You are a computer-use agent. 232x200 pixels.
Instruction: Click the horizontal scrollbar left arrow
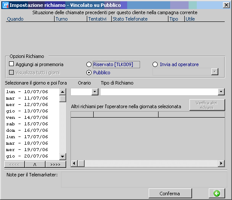pos(74,164)
